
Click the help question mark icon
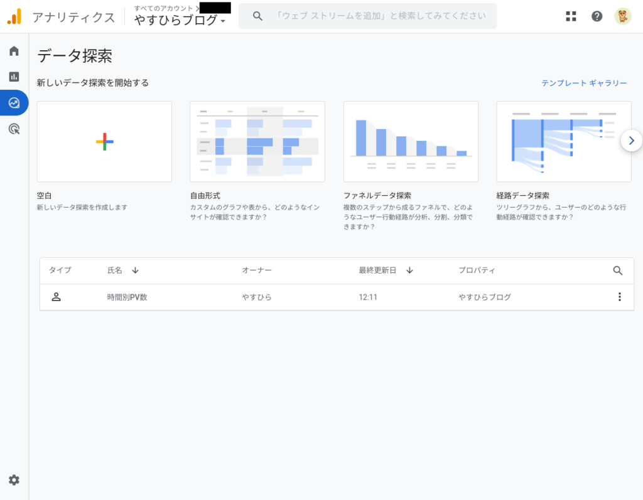(x=597, y=16)
